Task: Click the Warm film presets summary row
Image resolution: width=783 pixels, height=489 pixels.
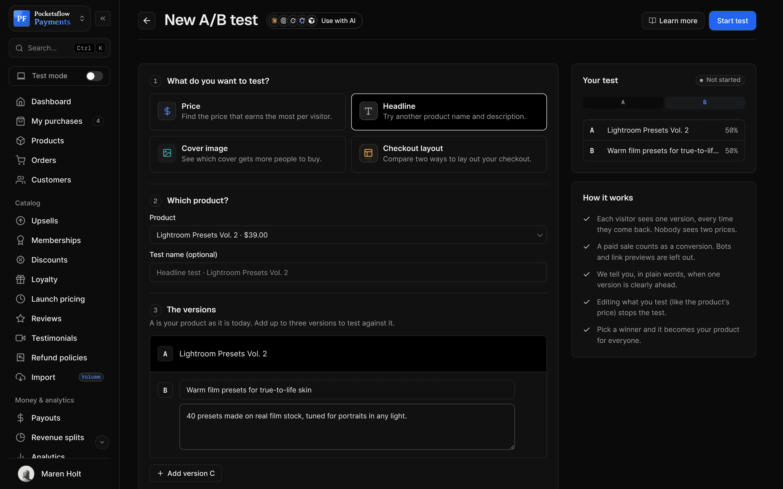Action: [664, 151]
